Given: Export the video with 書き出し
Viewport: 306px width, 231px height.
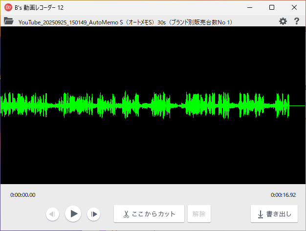Looking at the screenshot, I should point(274,214).
